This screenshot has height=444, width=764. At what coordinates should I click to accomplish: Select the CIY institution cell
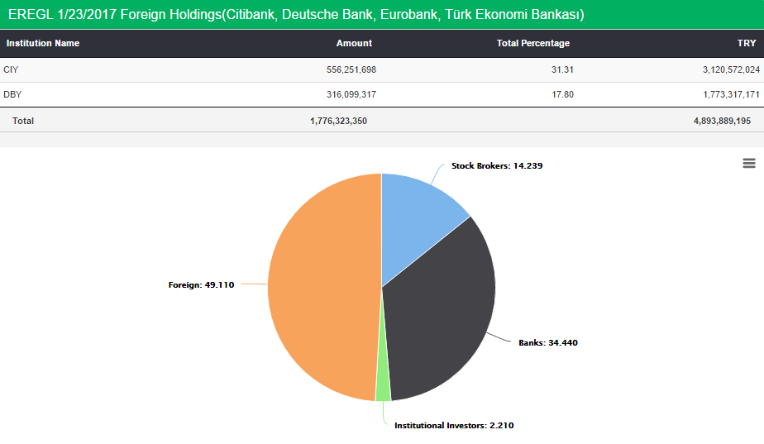11,69
